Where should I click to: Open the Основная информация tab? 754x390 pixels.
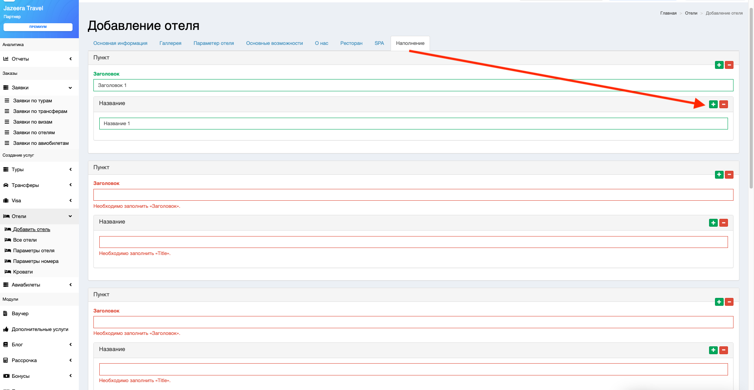(x=120, y=43)
